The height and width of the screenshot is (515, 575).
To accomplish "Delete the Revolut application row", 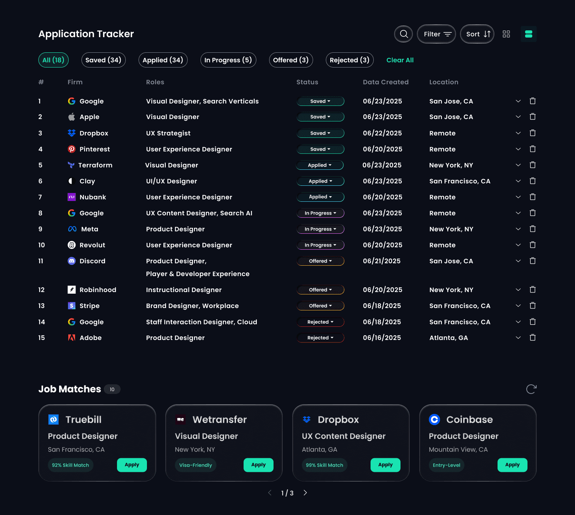I will click(532, 245).
